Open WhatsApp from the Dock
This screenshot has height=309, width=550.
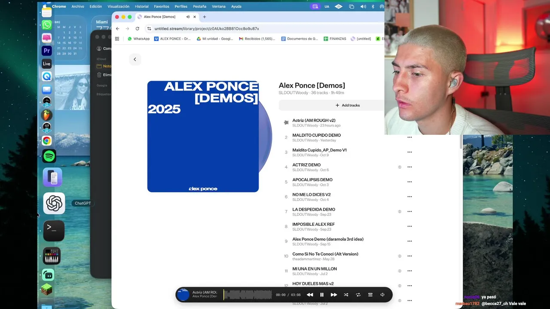pyautogui.click(x=47, y=24)
